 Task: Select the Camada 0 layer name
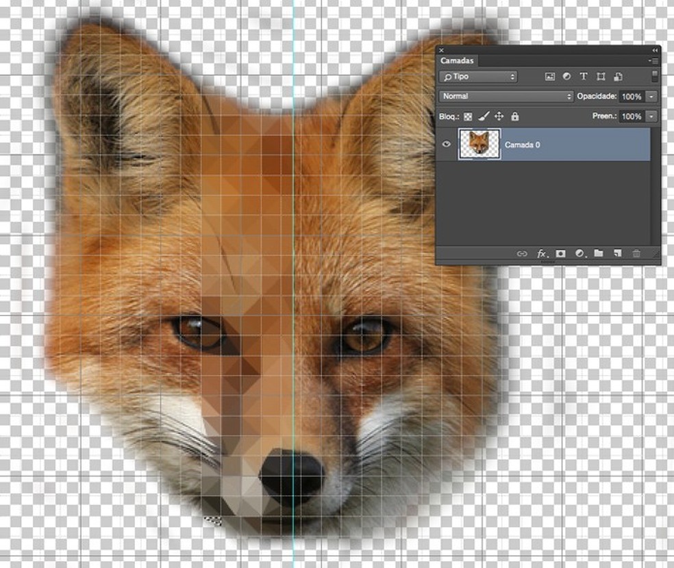tap(522, 144)
